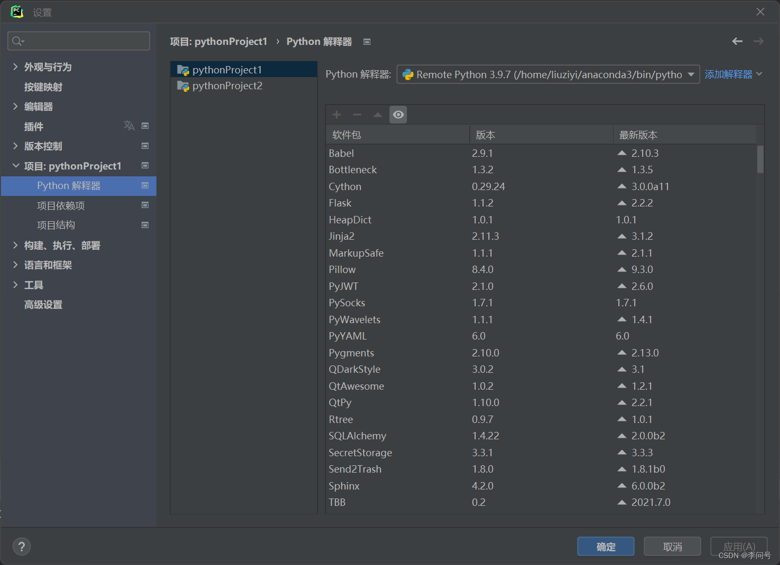Click the uninstall package minus icon
Image resolution: width=780 pixels, height=565 pixels.
click(x=357, y=115)
